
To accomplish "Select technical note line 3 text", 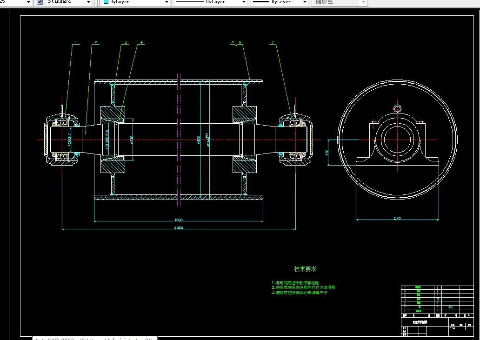I will [x=299, y=293].
